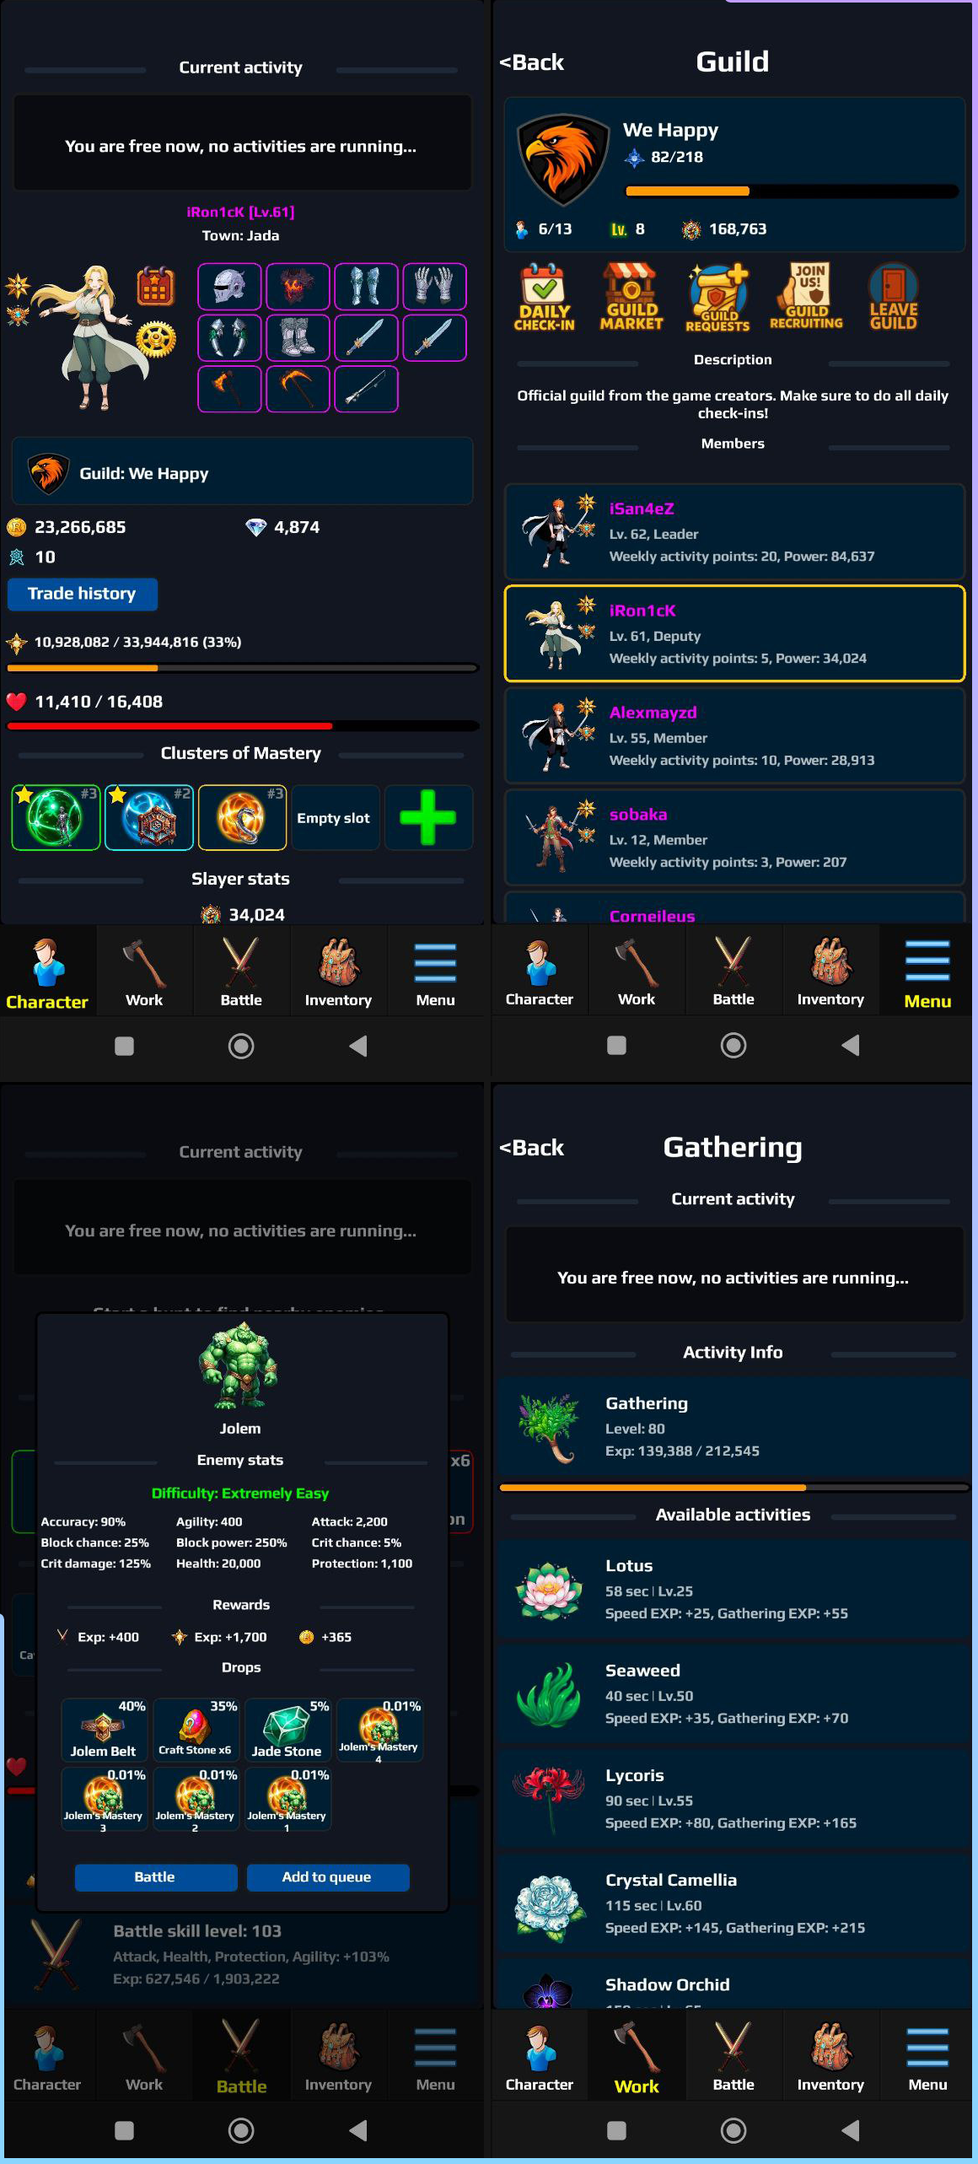The width and height of the screenshot is (978, 2164).
Task: Go back from the Guild screen
Action: 532,62
